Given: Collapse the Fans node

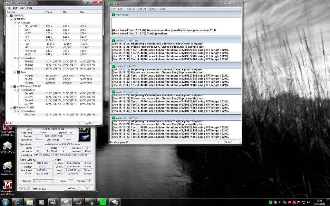Looking at the screenshot, I should (15, 72).
